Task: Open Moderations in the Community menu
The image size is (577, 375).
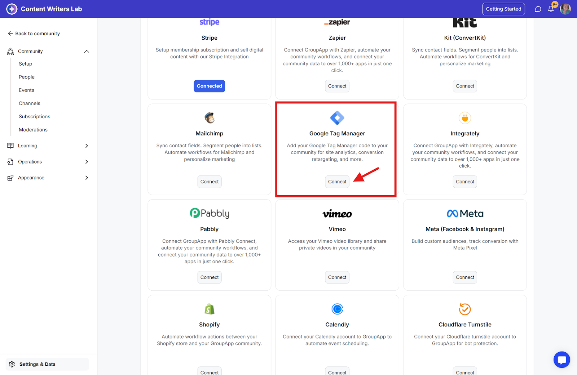Action: pos(33,130)
